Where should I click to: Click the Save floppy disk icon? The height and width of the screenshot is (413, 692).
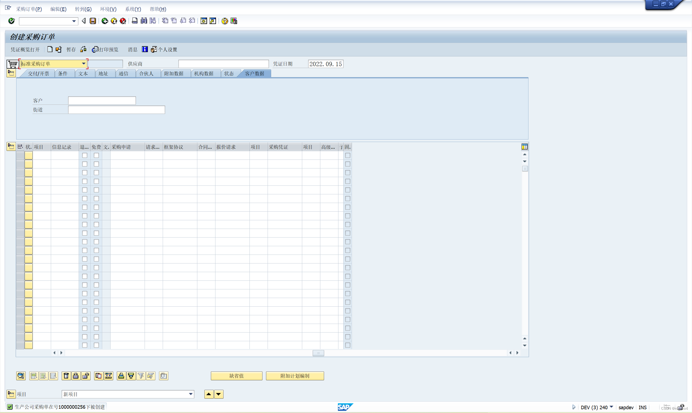tap(93, 21)
